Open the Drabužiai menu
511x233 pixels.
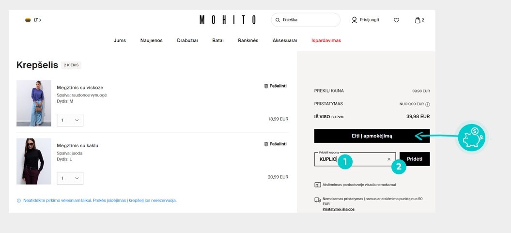pyautogui.click(x=187, y=41)
